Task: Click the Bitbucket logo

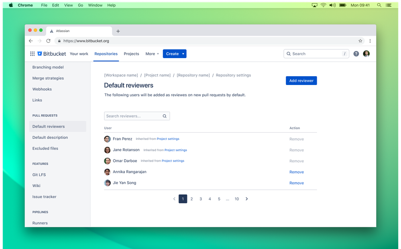Action: coord(52,54)
